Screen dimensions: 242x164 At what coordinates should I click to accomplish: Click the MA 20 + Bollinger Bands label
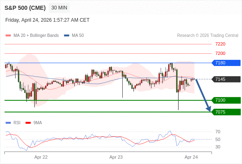pos(36,36)
